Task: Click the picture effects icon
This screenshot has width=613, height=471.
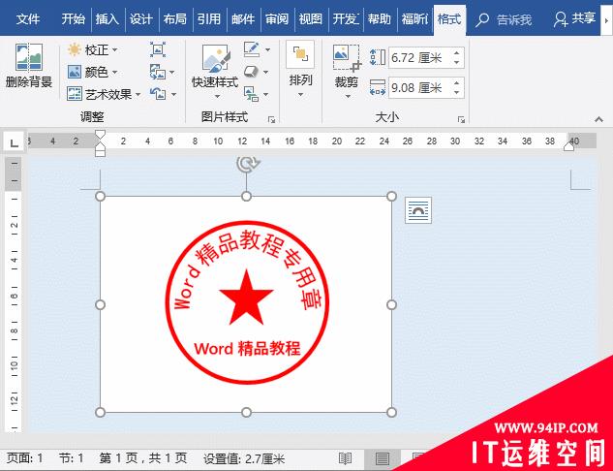Action: (251, 72)
